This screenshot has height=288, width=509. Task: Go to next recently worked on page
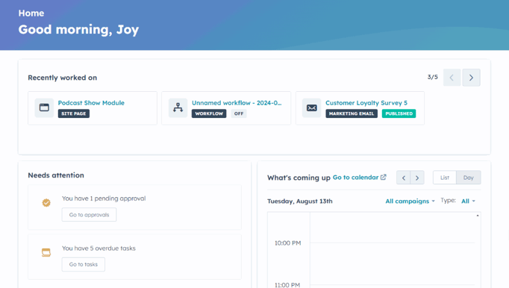pyautogui.click(x=472, y=78)
